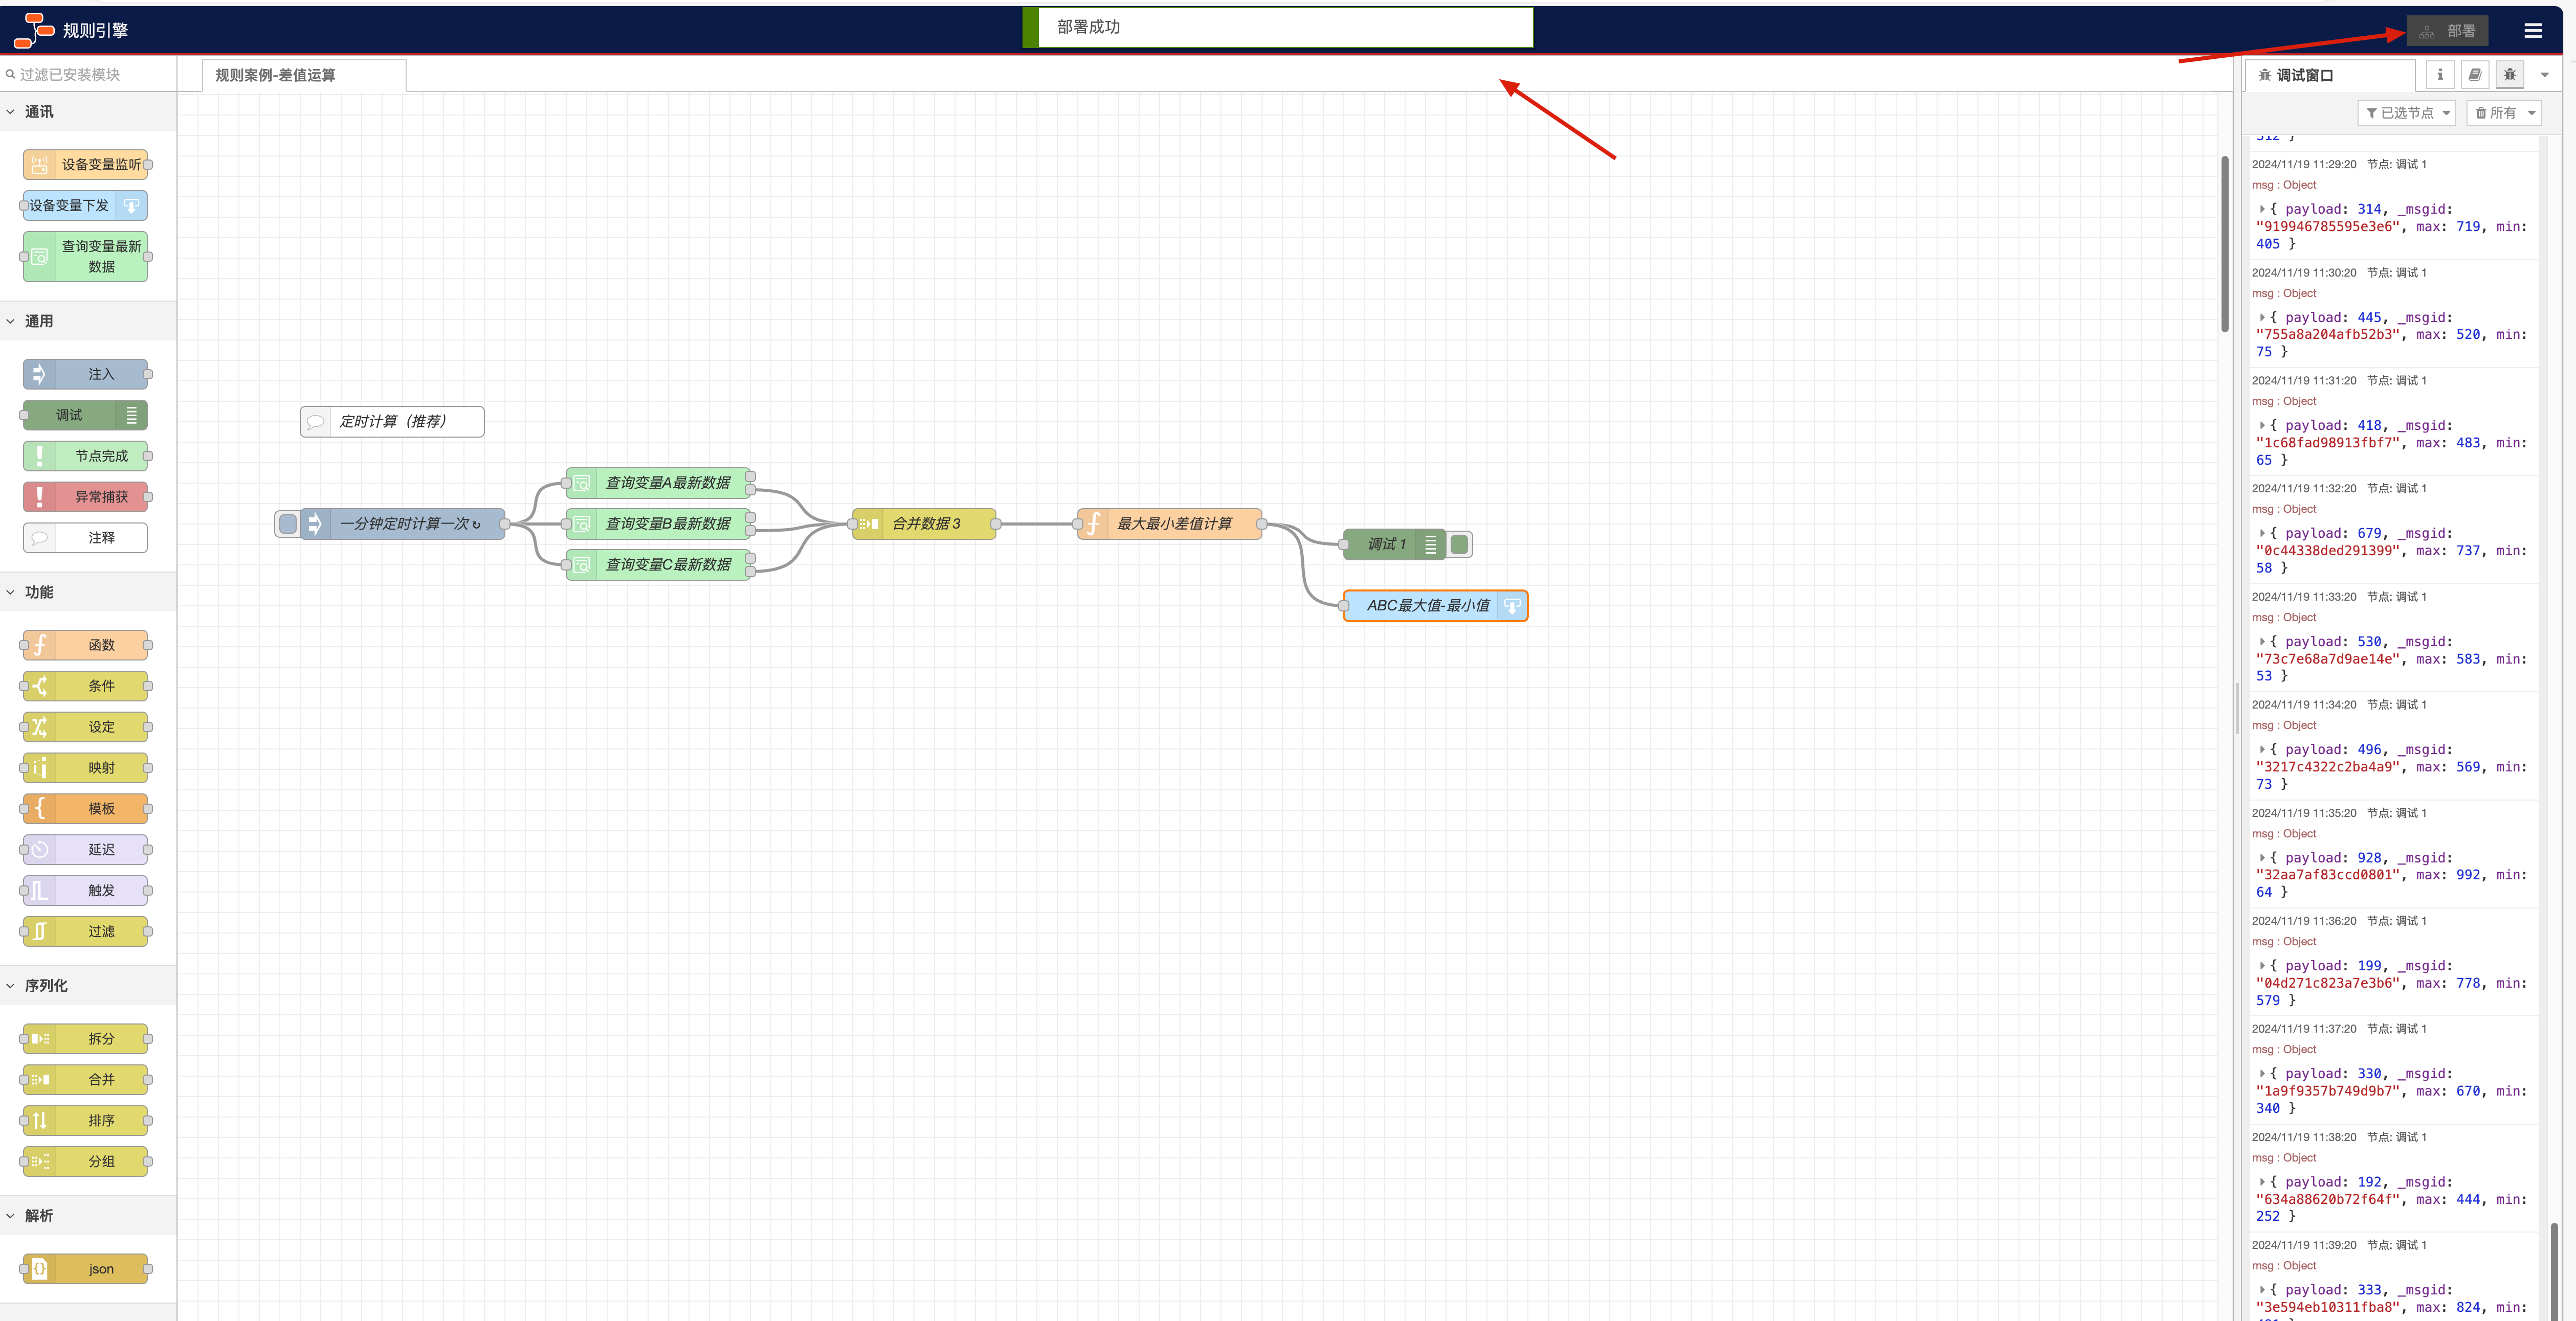The width and height of the screenshot is (2576, 1321).
Task: Open the hamburger main menu
Action: point(2532,31)
